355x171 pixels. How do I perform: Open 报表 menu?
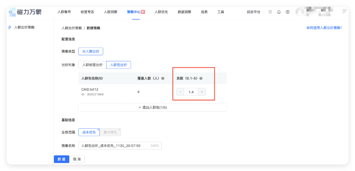click(x=204, y=12)
